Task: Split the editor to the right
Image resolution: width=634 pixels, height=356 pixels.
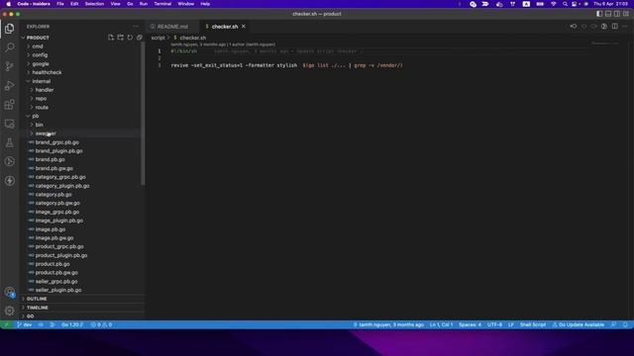Action: [614, 27]
